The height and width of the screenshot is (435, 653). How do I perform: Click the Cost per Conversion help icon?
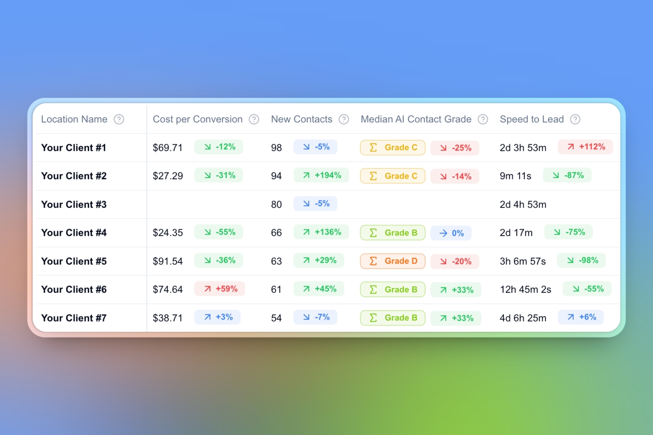pyautogui.click(x=254, y=119)
